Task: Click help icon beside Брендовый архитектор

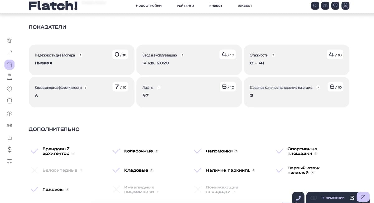Action: point(73,154)
